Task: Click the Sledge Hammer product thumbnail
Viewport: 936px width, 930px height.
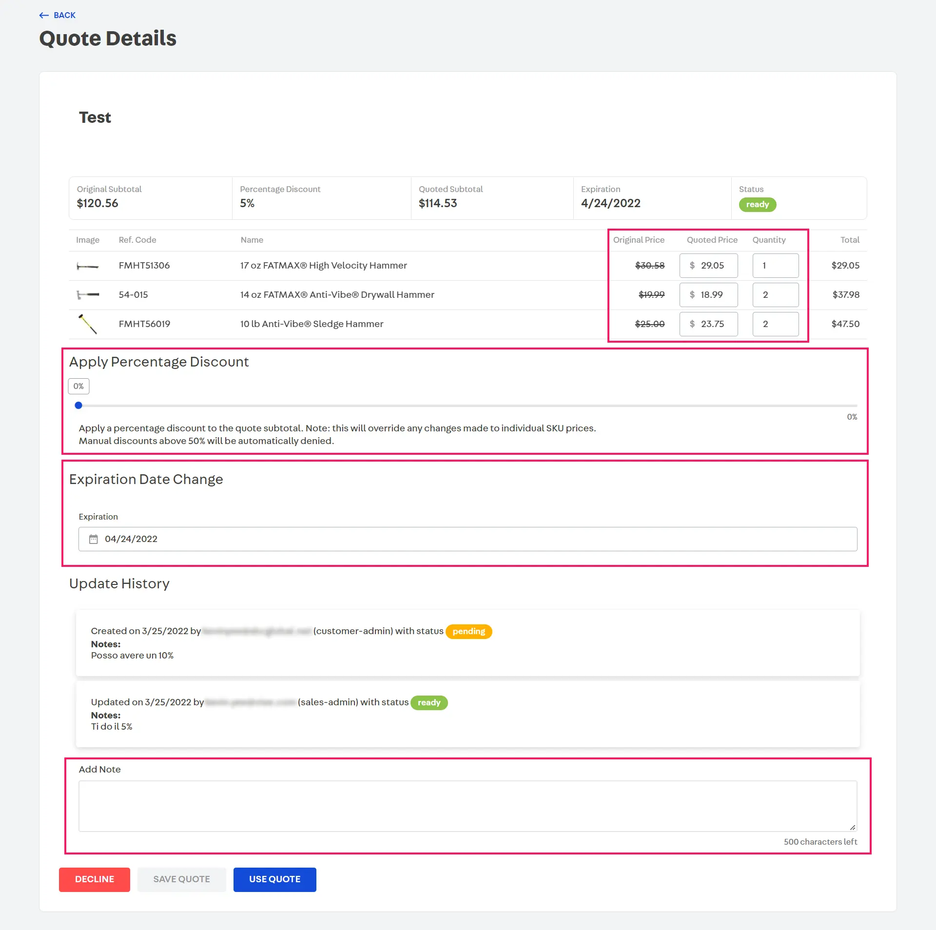Action: click(88, 324)
